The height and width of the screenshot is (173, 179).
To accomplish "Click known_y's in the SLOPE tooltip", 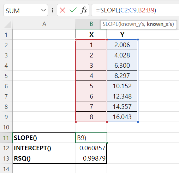I will [x=132, y=24].
